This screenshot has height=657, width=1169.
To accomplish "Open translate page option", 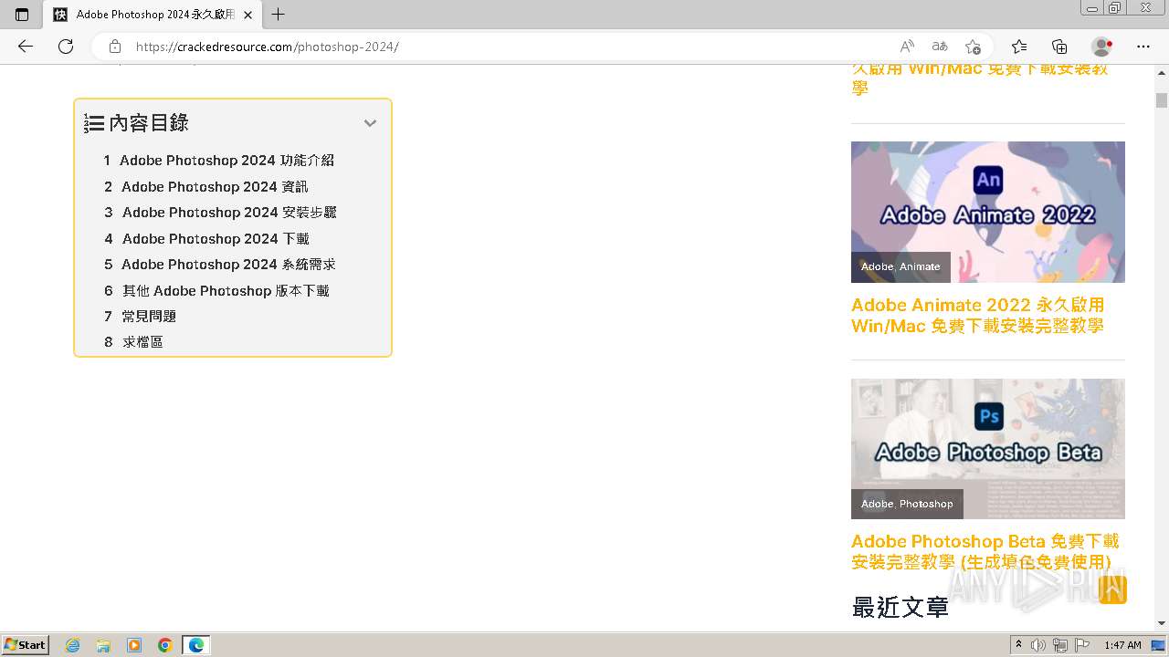I will [940, 47].
